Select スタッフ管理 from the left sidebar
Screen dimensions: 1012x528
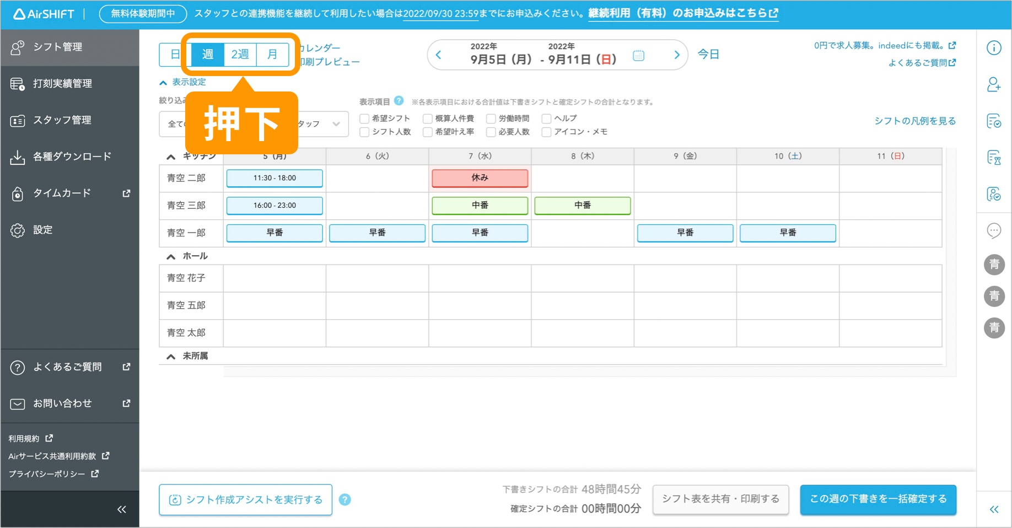61,120
